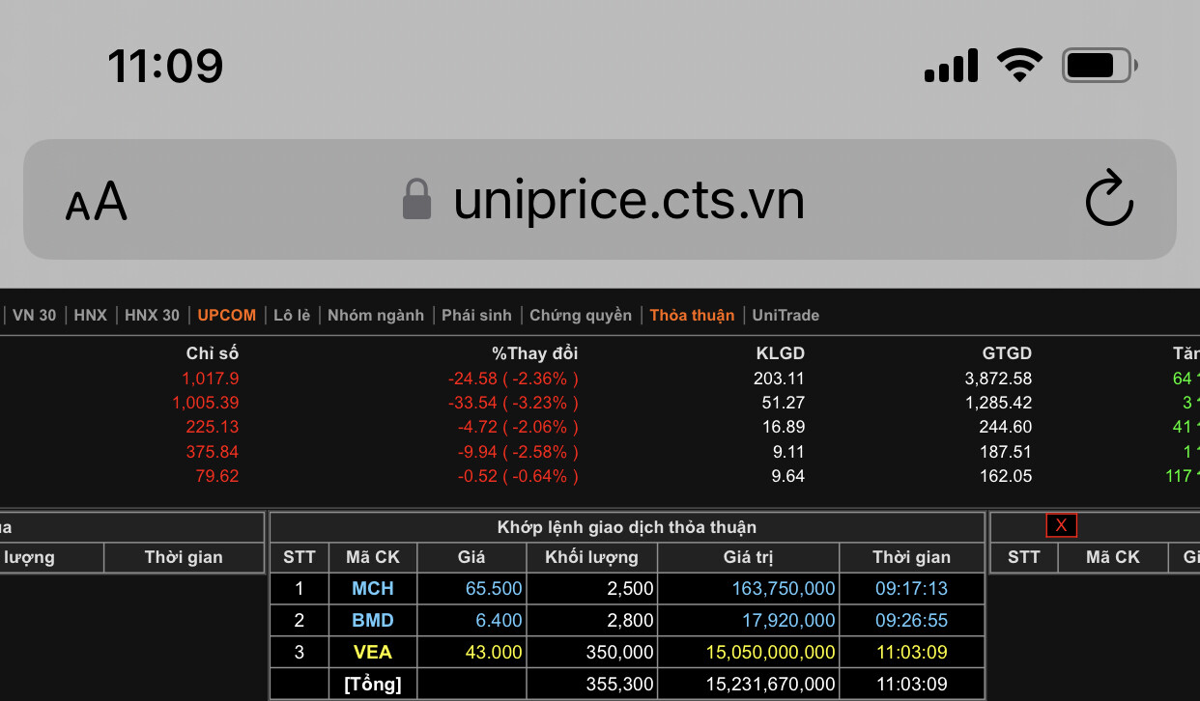Open the Phái sinh tab
Screen dimensions: 1200x701
476,315
